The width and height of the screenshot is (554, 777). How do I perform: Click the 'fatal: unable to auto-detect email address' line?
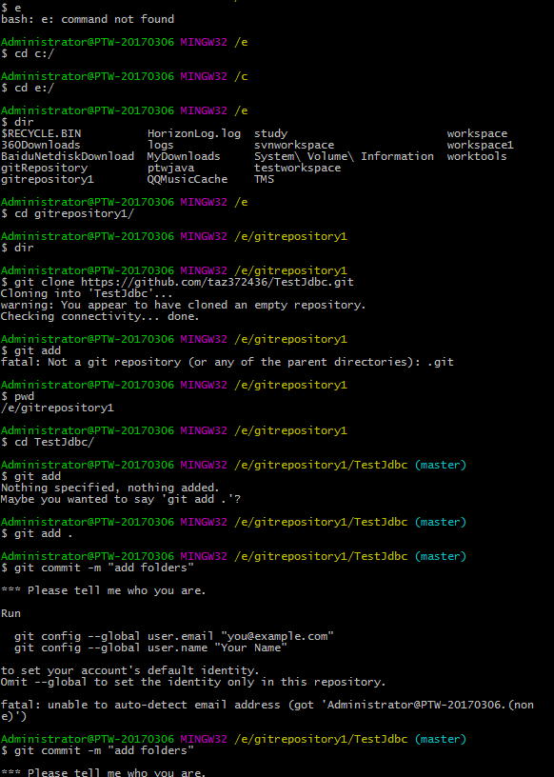click(267, 705)
